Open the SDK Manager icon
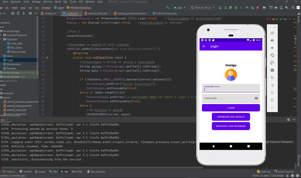The image size is (301, 178). coord(286,8)
